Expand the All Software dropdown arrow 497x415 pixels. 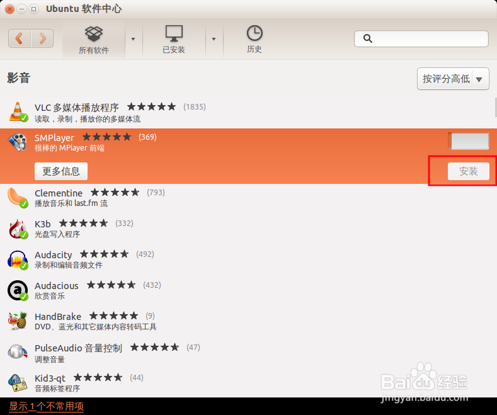tap(133, 39)
